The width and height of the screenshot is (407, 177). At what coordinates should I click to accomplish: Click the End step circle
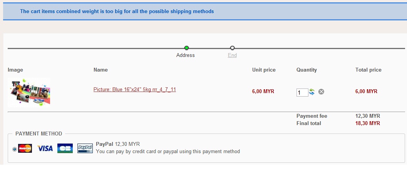pyautogui.click(x=232, y=48)
